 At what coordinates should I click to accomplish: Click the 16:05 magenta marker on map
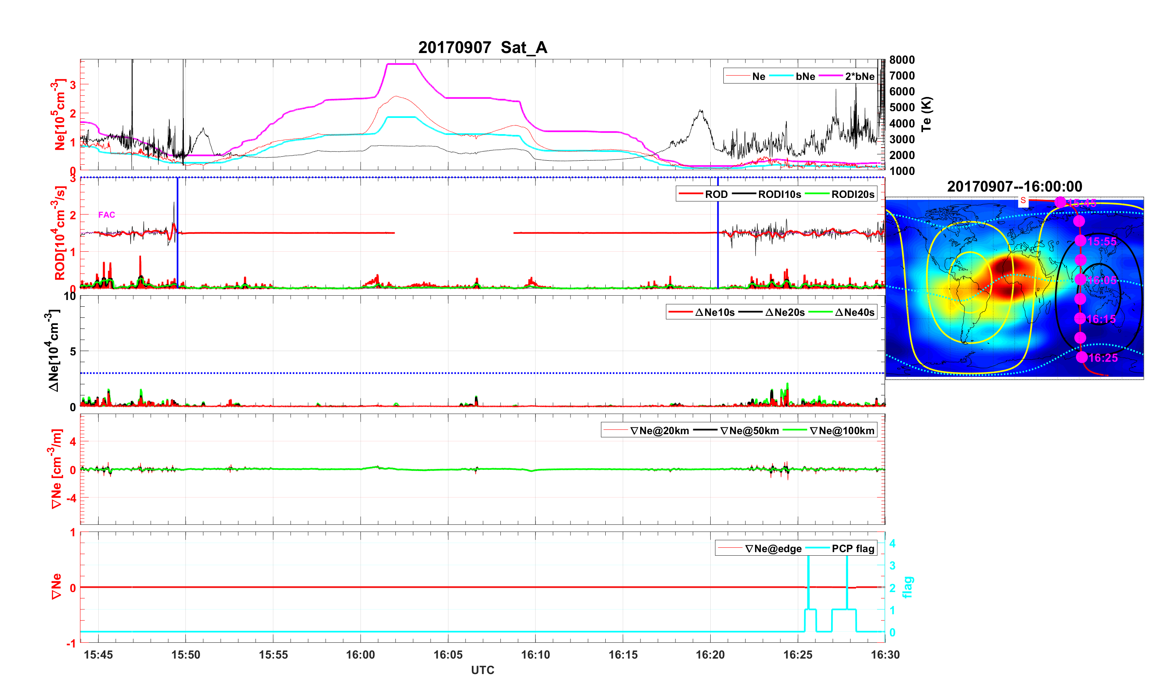[1080, 280]
